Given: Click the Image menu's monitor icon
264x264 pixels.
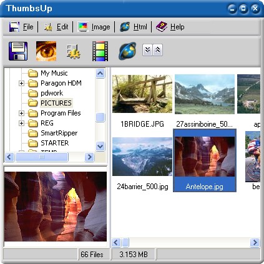Looking at the screenshot, I should pos(83,27).
